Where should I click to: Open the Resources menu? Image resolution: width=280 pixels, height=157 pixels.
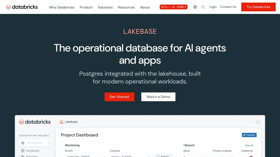tap(126, 7)
